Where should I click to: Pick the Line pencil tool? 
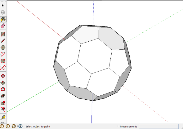(x=3, y=41)
